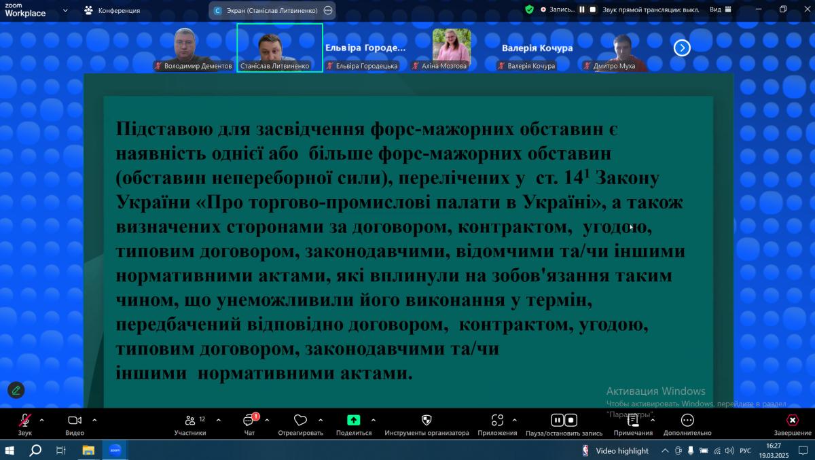Show hidden system tray icons chevron
The width and height of the screenshot is (815, 460).
point(665,450)
